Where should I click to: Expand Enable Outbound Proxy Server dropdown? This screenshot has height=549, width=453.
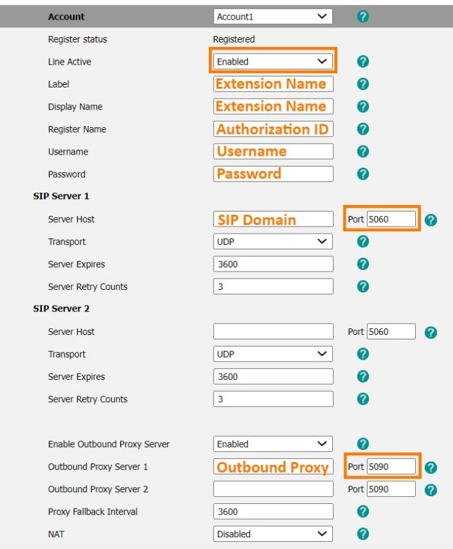[273, 444]
